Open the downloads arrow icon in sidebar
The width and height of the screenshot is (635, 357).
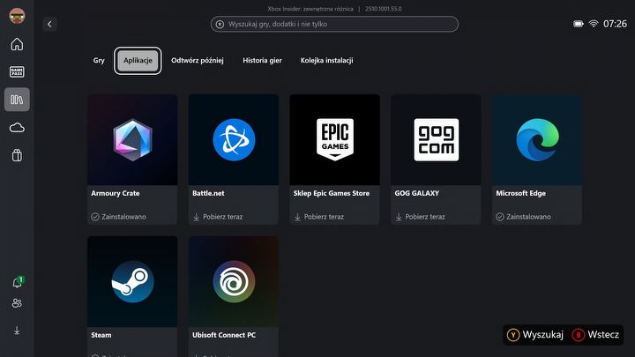17,331
